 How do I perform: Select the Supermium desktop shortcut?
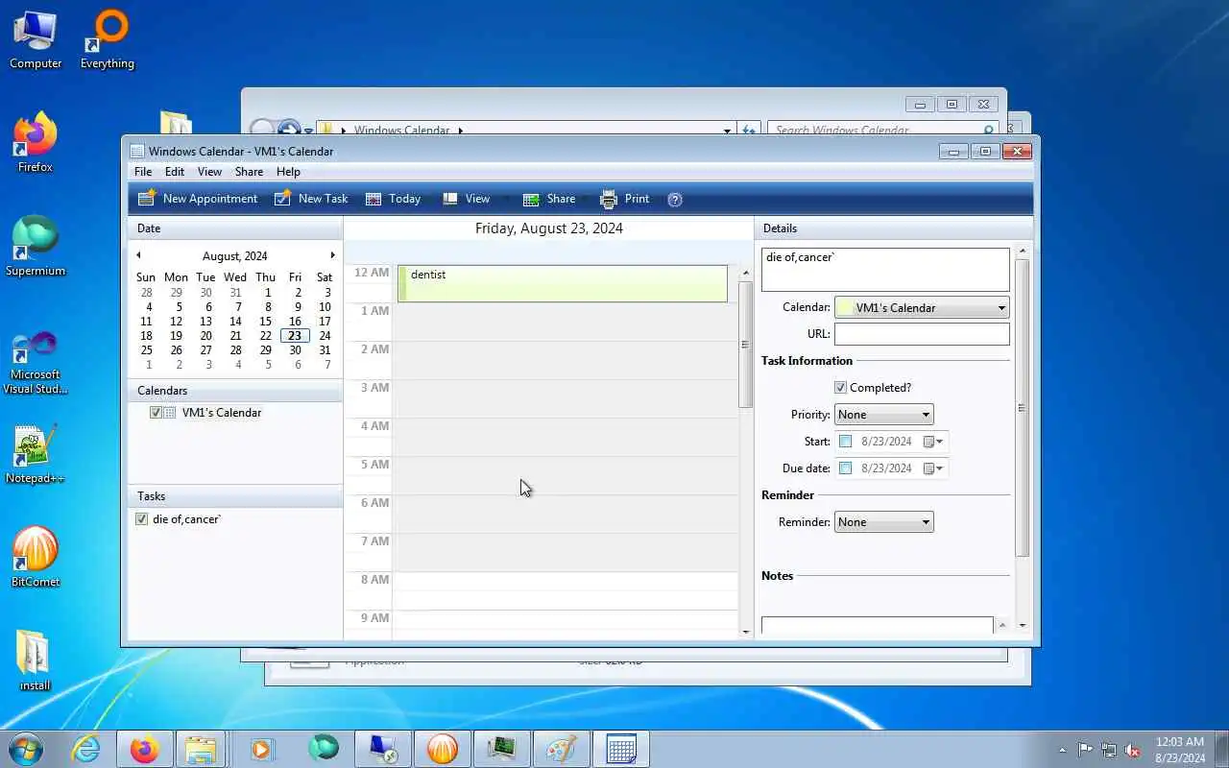coord(36,248)
